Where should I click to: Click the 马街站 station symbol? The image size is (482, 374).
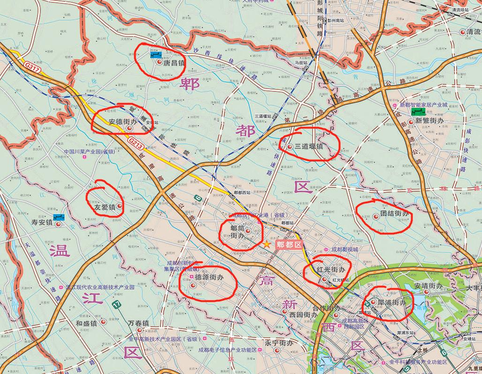(306, 69)
